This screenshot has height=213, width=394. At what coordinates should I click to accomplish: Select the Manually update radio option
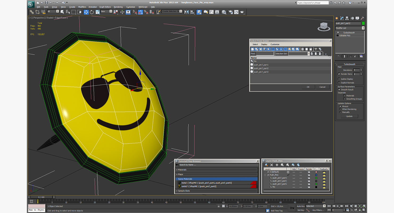[x=340, y=112]
